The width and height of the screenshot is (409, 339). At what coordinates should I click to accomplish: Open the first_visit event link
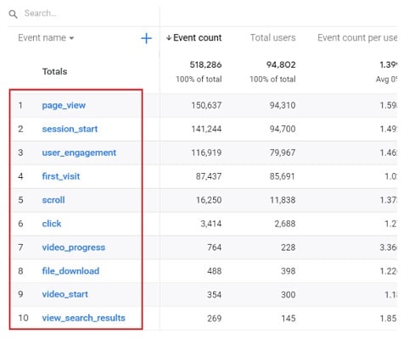tap(61, 176)
